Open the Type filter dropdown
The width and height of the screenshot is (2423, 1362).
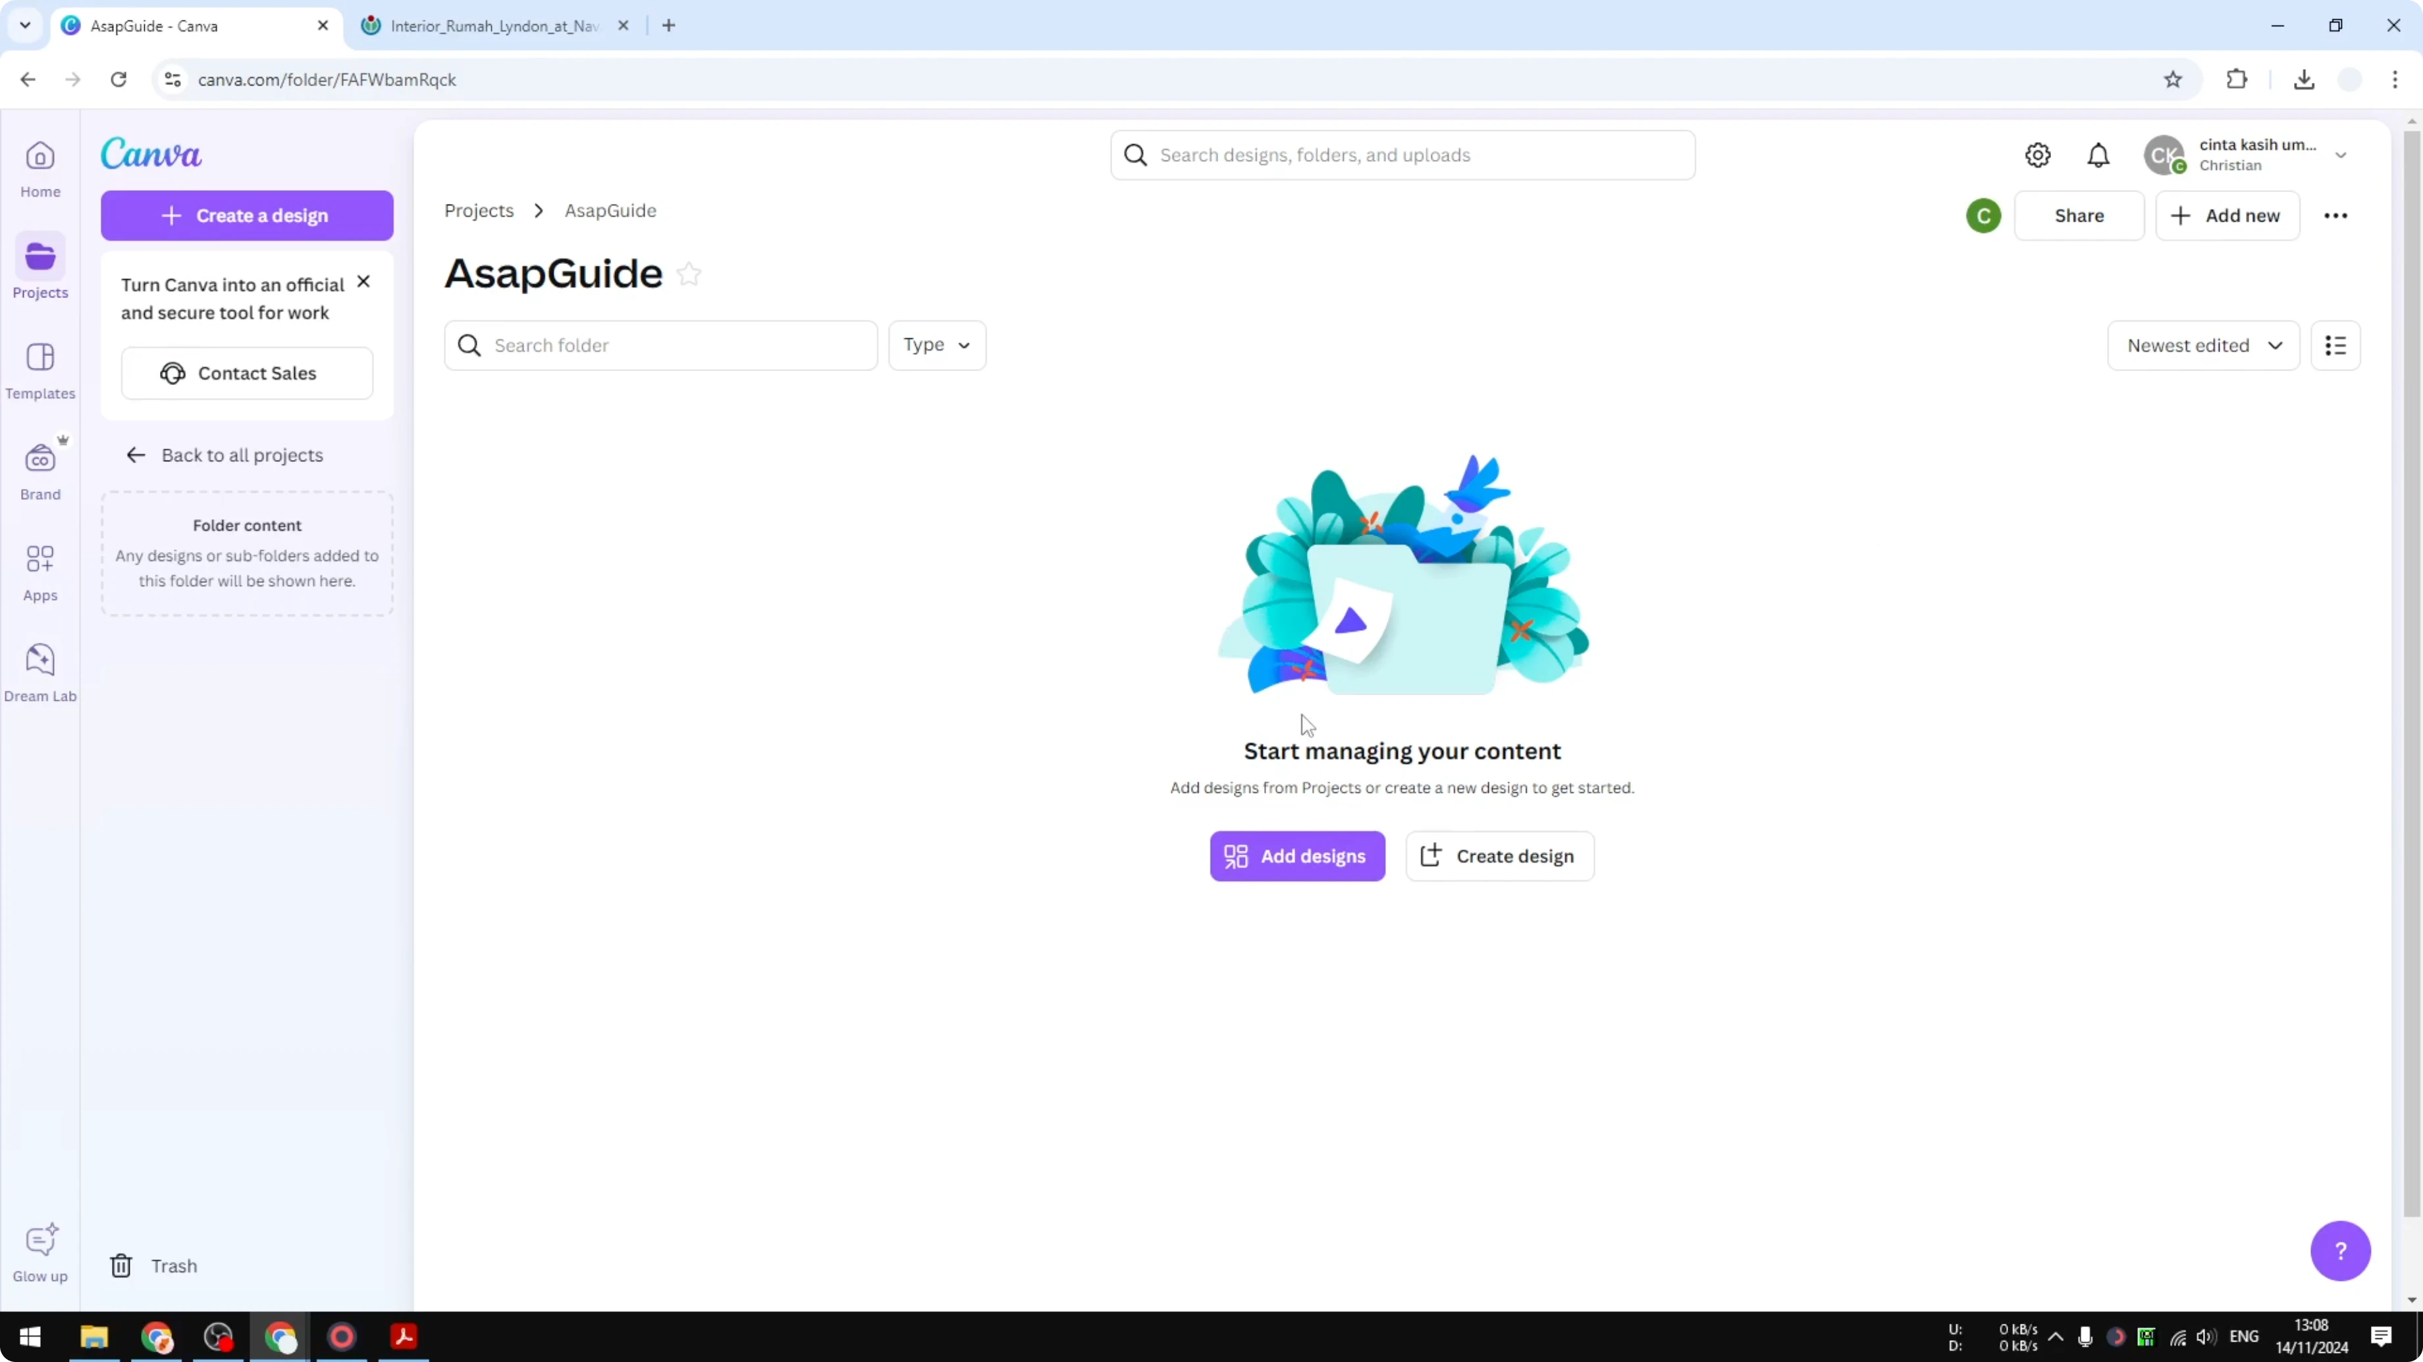point(937,345)
